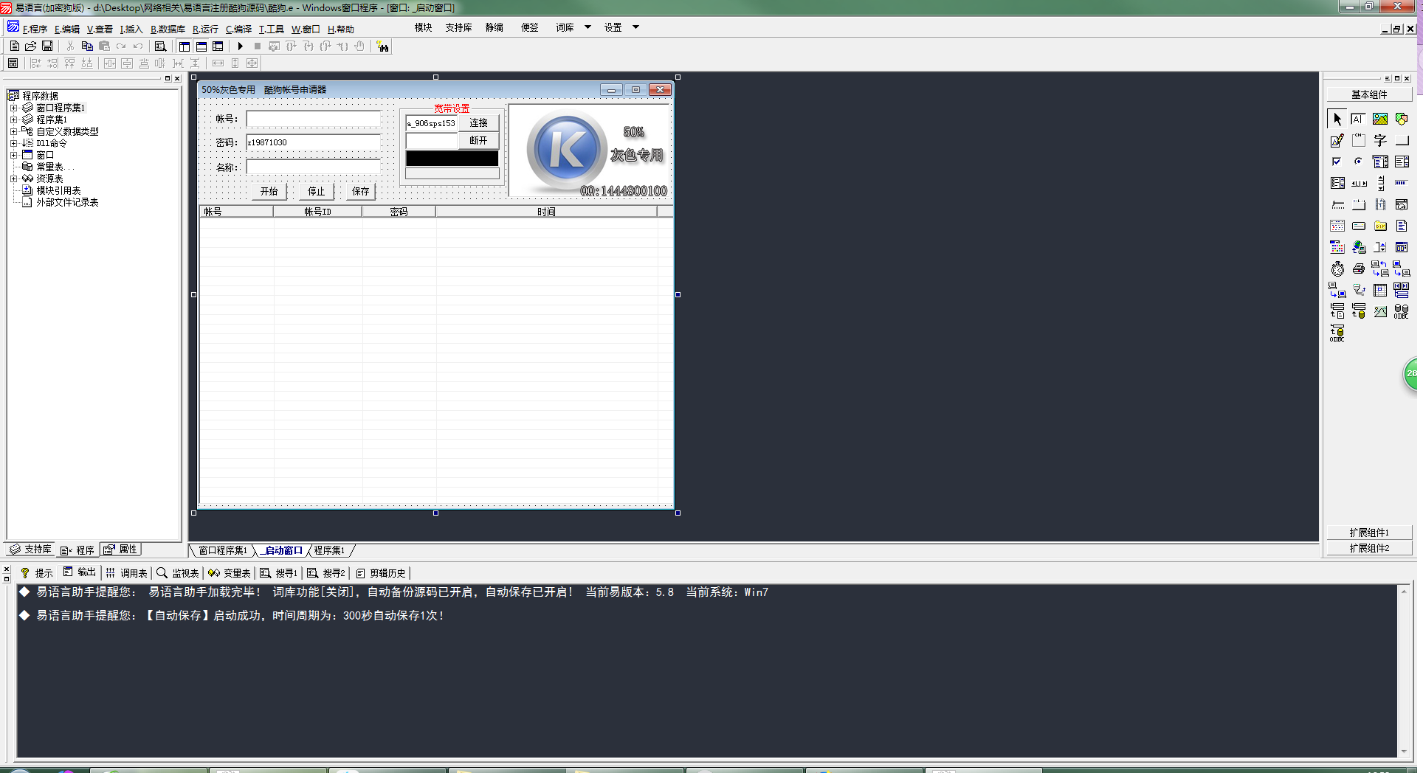Click the 连接 button in 宽带设置

(478, 123)
